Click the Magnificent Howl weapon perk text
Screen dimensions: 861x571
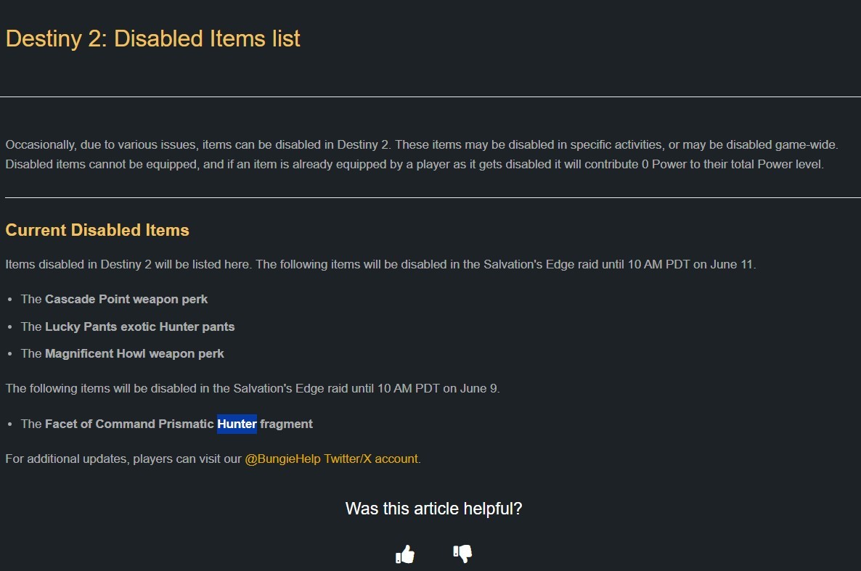coord(134,353)
